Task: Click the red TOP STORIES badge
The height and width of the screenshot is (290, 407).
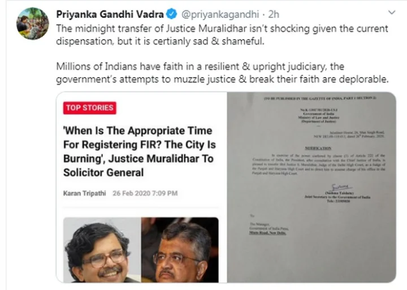Action: (89, 108)
